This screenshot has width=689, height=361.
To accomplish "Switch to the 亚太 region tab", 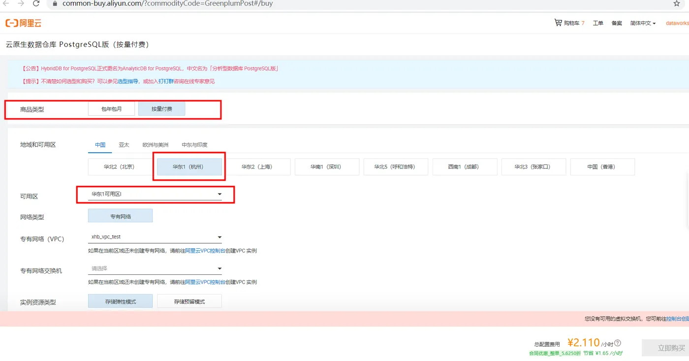I will point(124,145).
